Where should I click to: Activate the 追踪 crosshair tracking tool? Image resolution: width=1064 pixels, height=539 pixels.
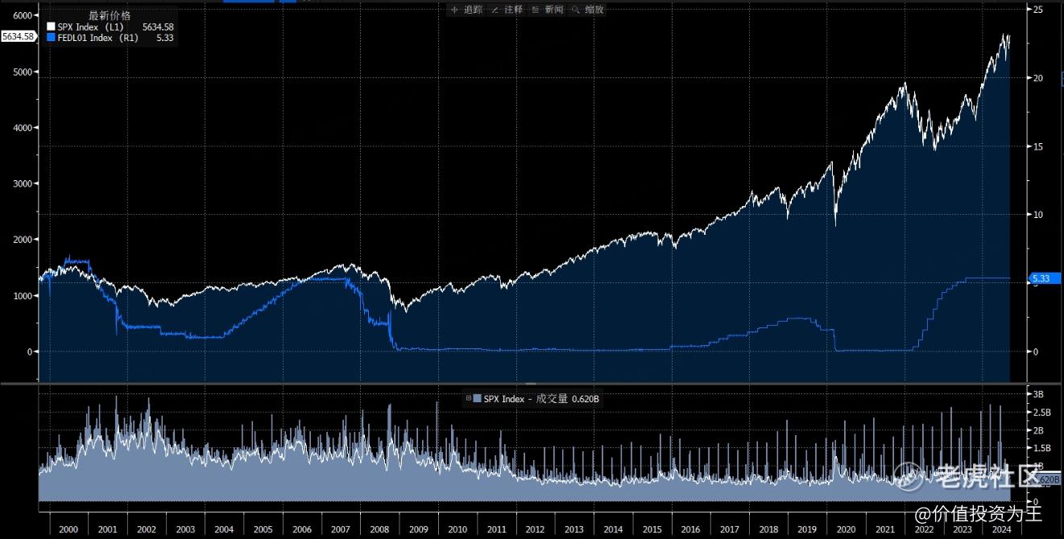click(467, 10)
